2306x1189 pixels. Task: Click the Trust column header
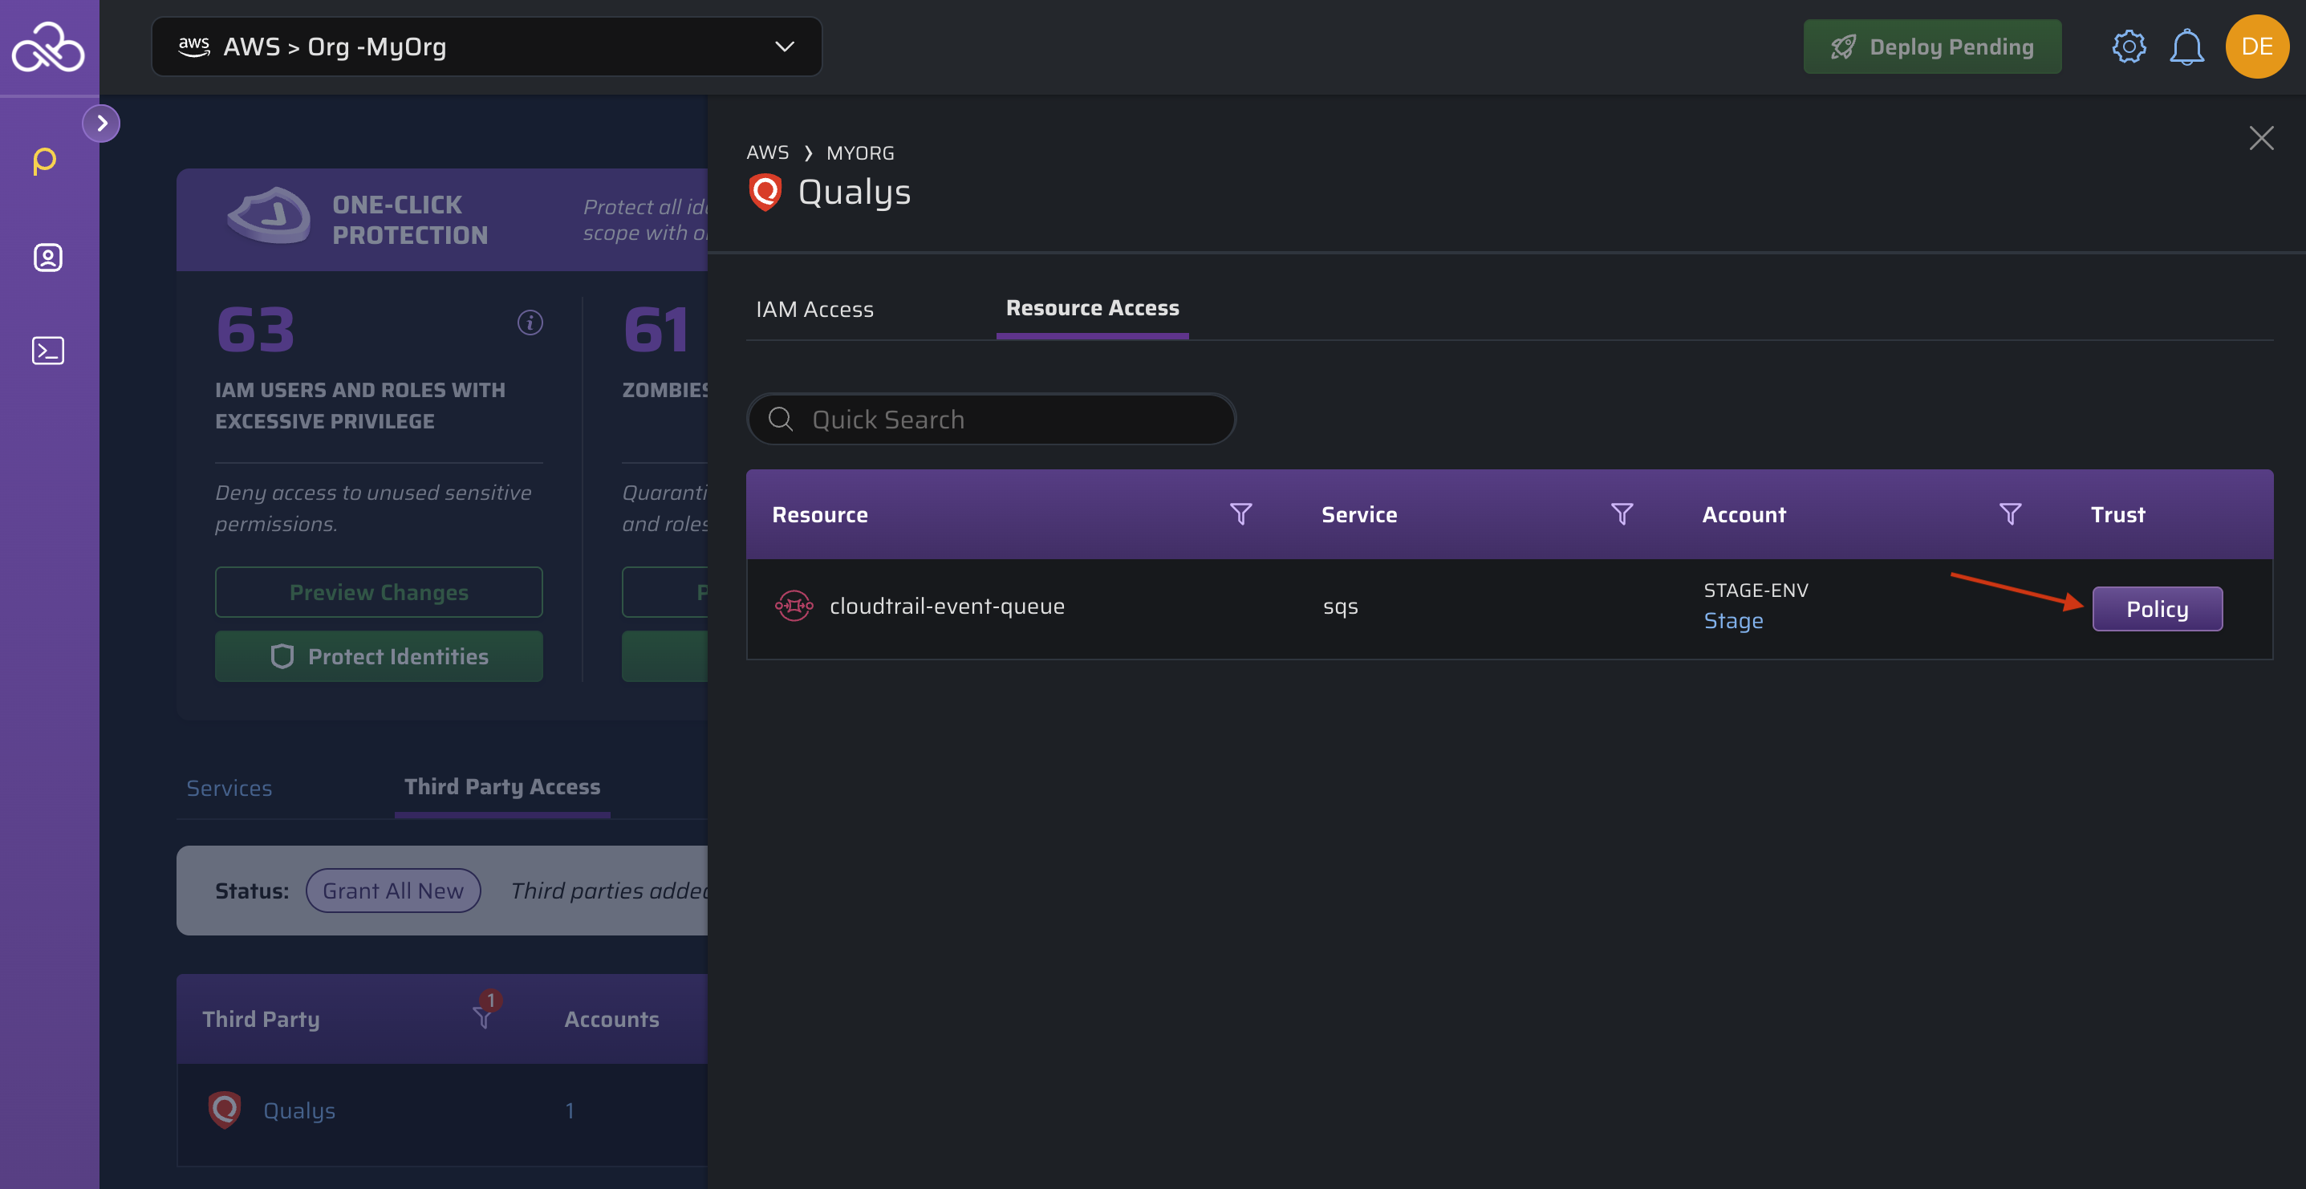[2117, 515]
